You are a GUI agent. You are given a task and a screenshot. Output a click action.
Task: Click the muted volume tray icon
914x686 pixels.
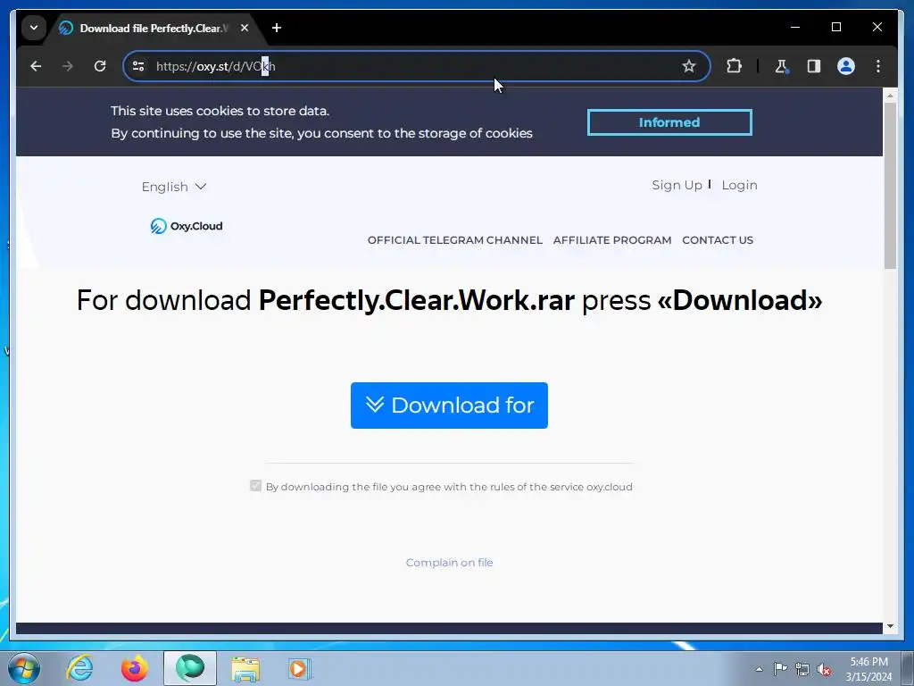[824, 669]
